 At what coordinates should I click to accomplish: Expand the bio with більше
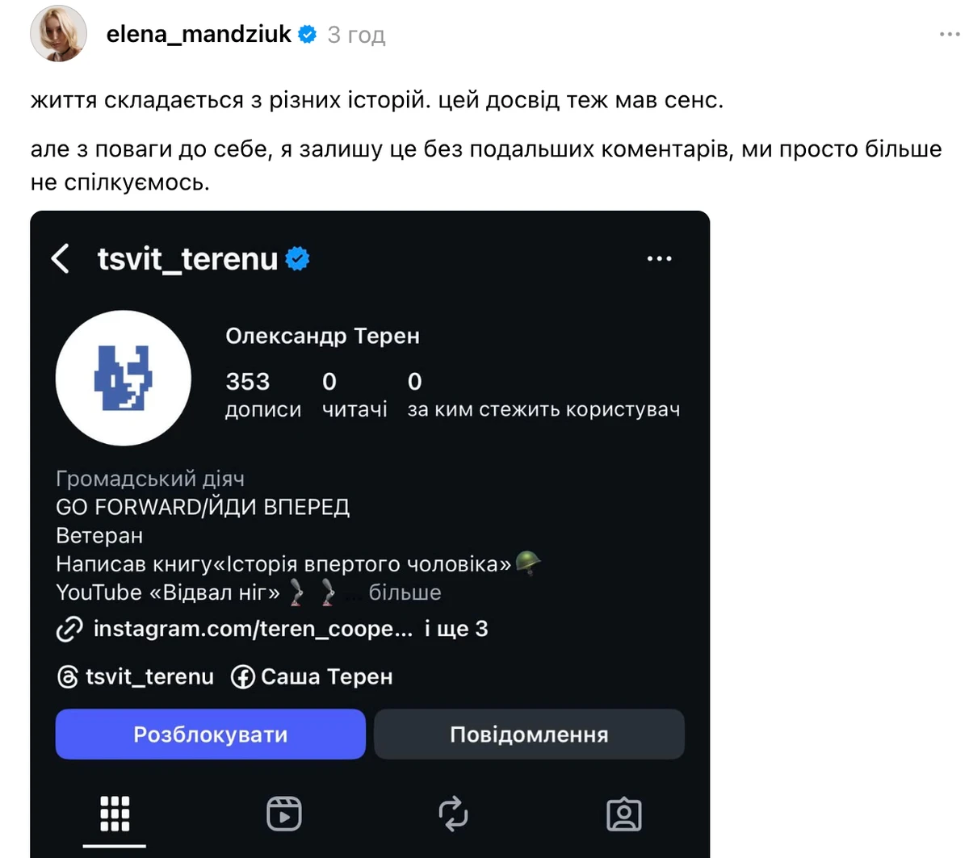click(x=405, y=592)
